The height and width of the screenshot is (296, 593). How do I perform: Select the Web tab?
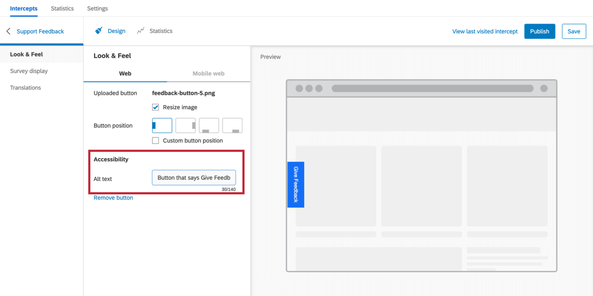[x=125, y=73]
